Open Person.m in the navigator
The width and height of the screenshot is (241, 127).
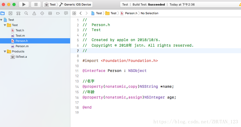pyautogui.click(x=35, y=46)
